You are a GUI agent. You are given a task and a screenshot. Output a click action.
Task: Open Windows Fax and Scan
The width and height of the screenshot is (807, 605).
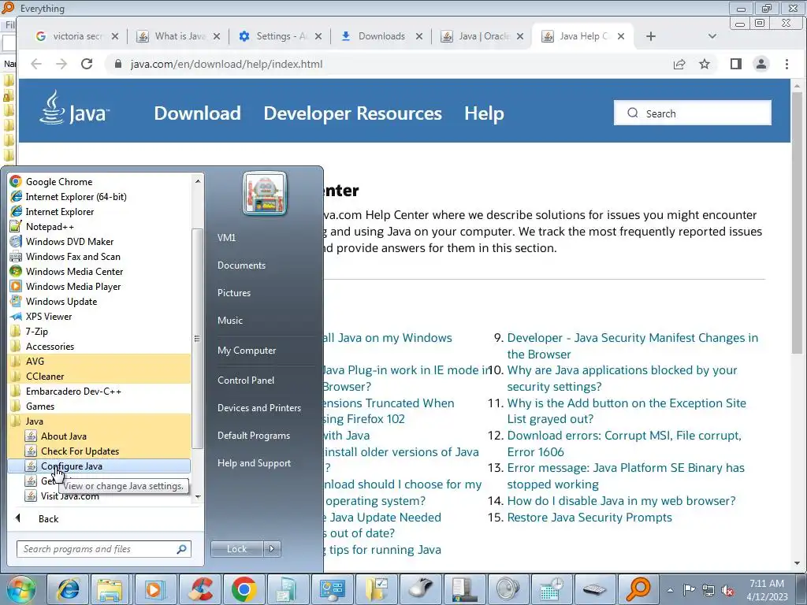tap(73, 257)
